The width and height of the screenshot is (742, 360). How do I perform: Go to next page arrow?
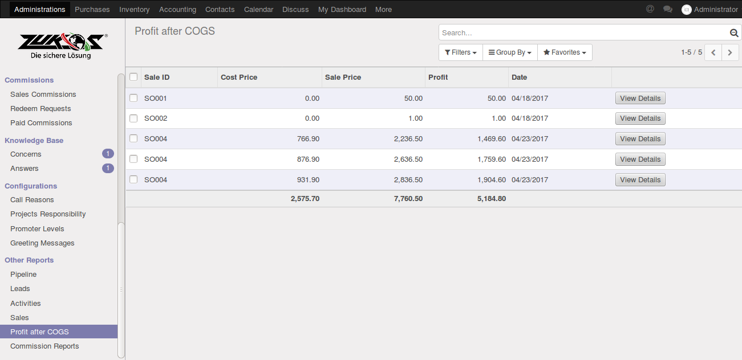[730, 52]
